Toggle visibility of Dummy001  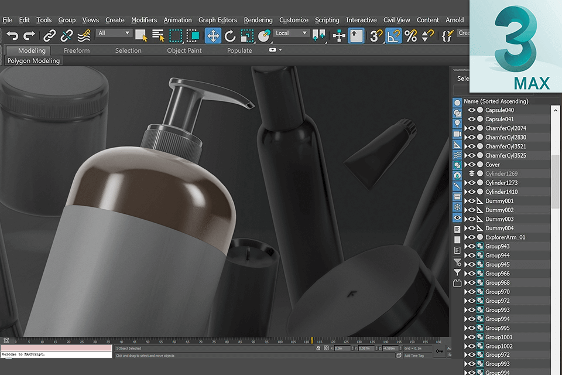pyautogui.click(x=471, y=201)
